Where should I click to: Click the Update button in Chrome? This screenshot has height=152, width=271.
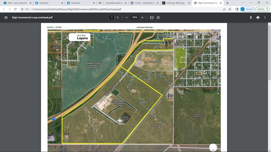click(x=261, y=9)
